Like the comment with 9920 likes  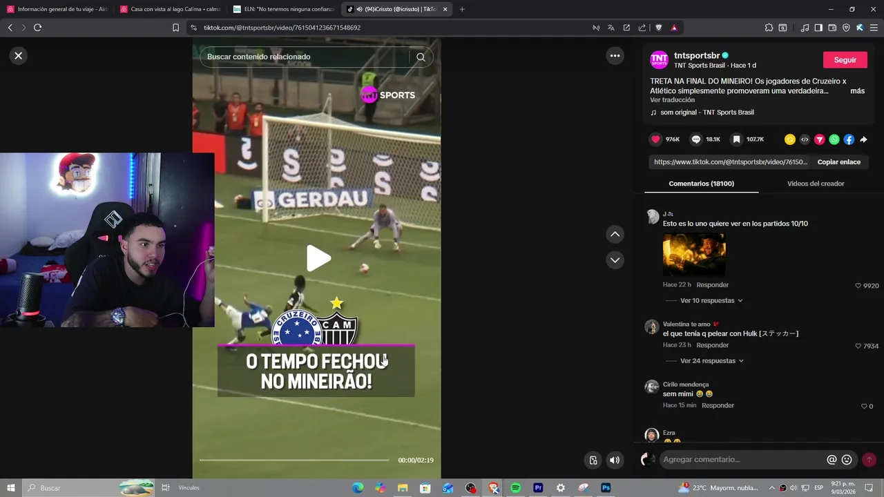click(858, 286)
